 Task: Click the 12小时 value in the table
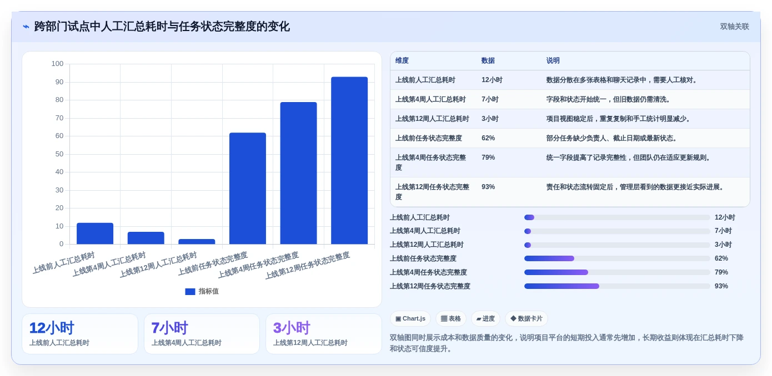(x=492, y=80)
